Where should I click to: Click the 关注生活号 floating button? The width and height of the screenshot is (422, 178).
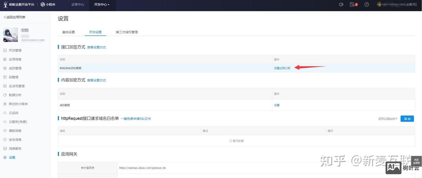416,162
